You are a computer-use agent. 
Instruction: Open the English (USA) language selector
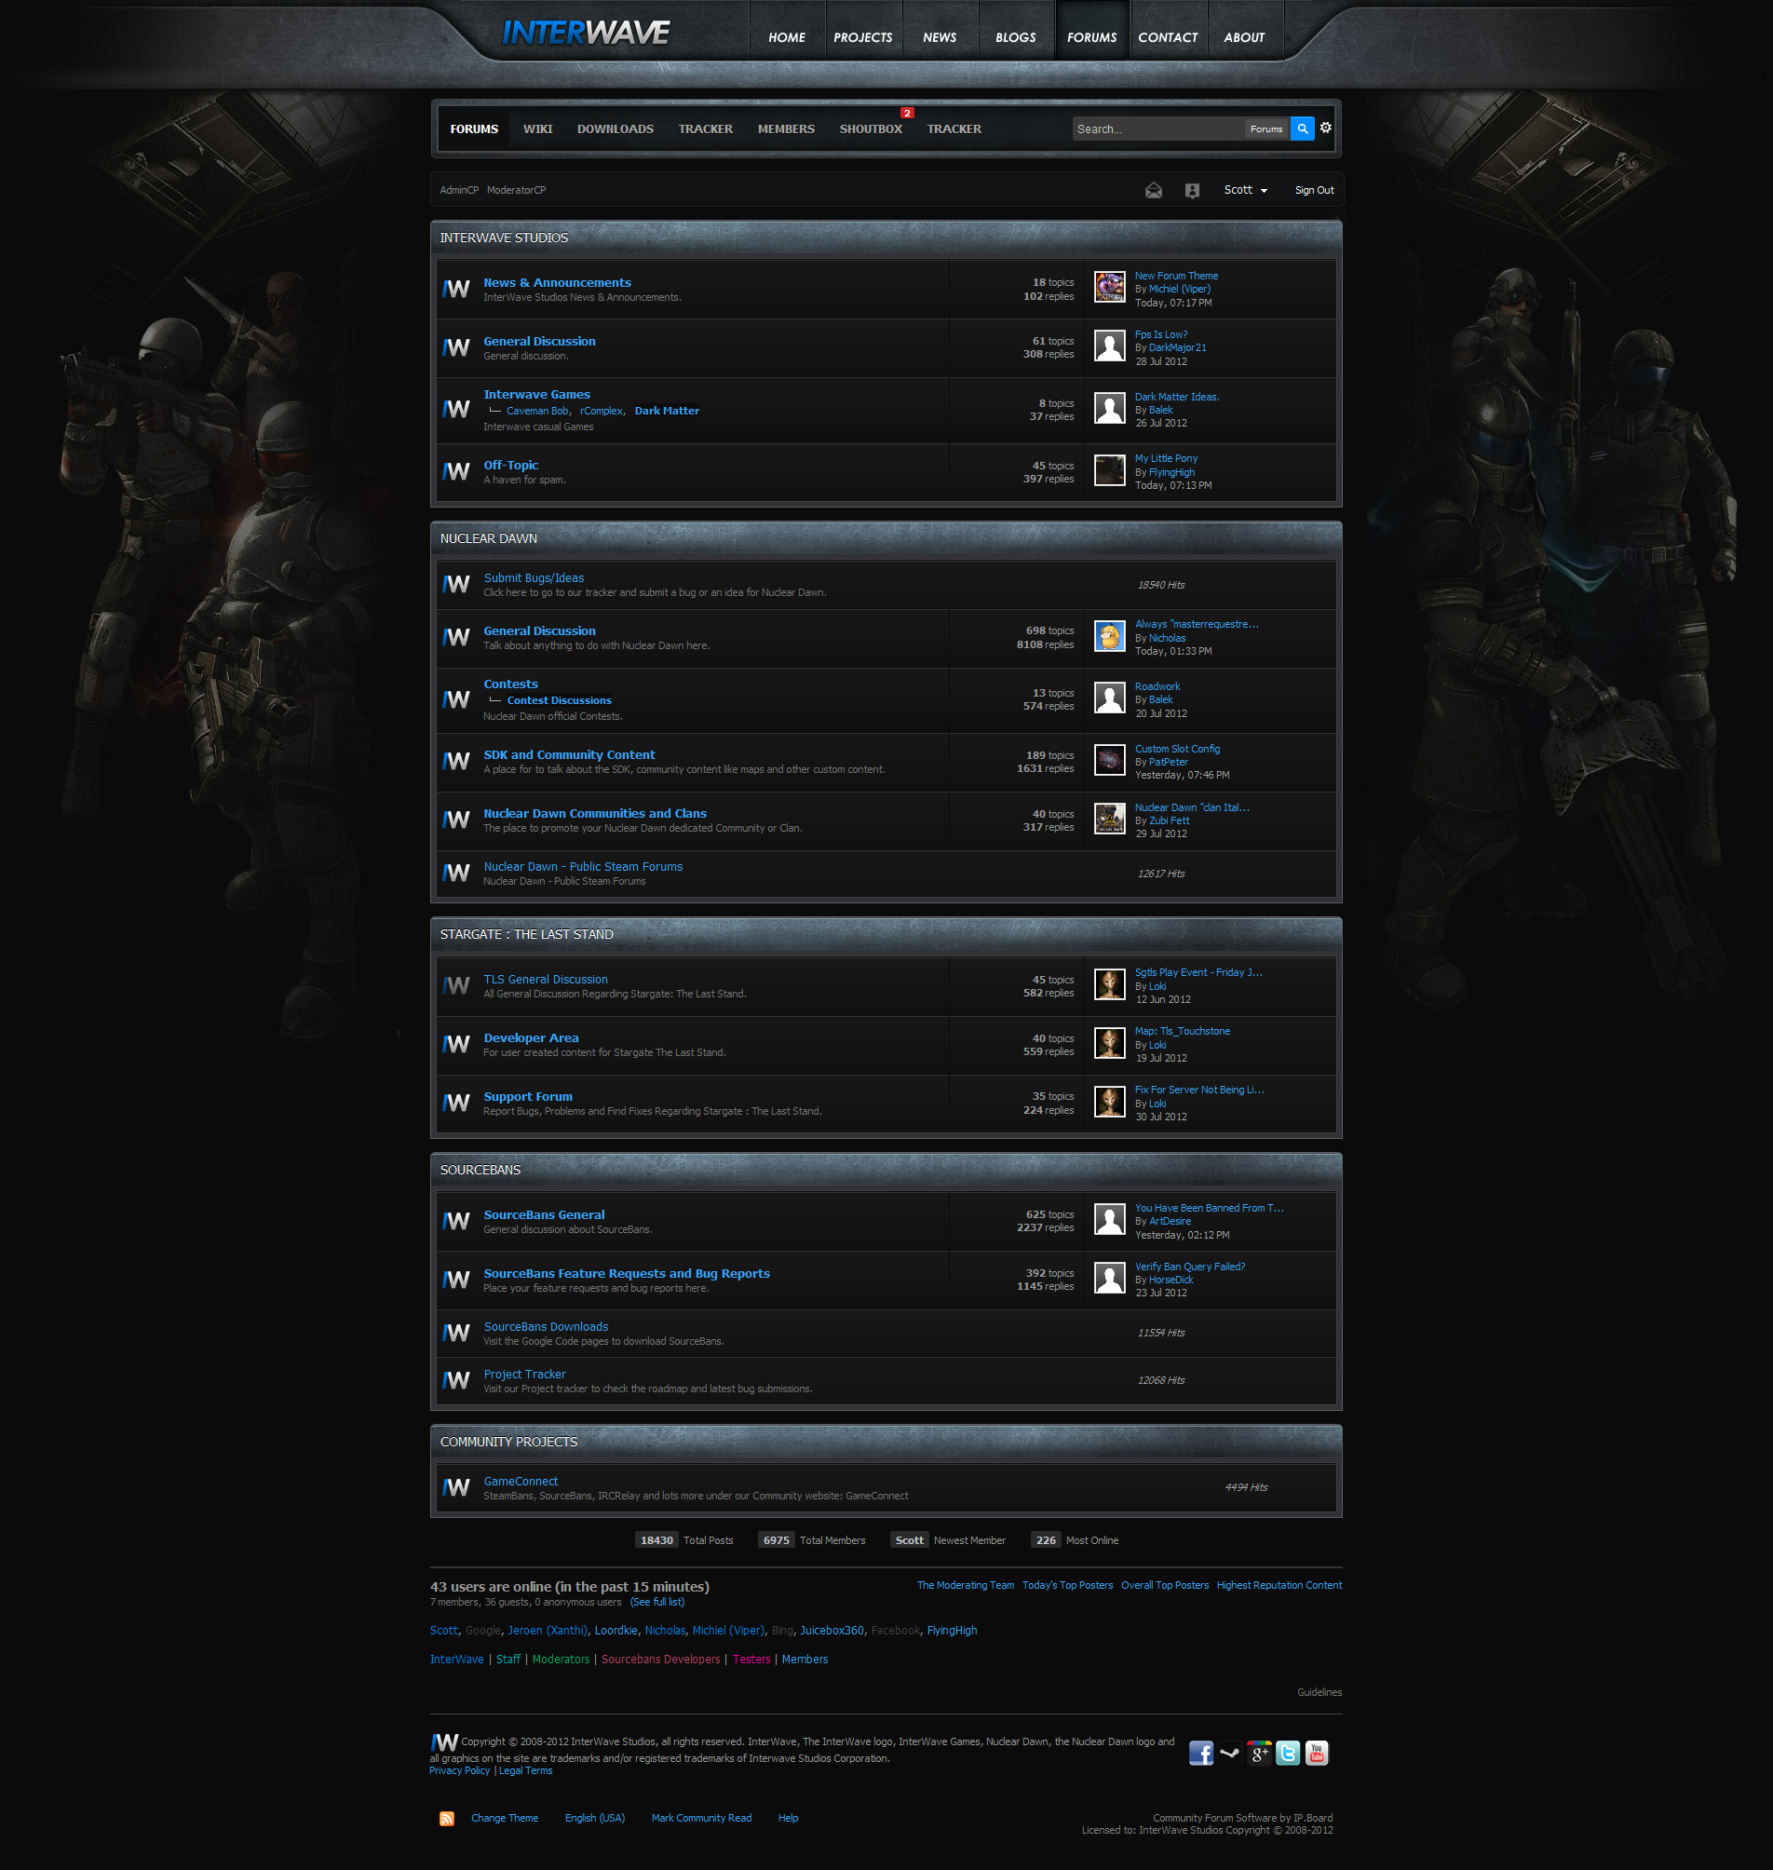[x=594, y=1818]
